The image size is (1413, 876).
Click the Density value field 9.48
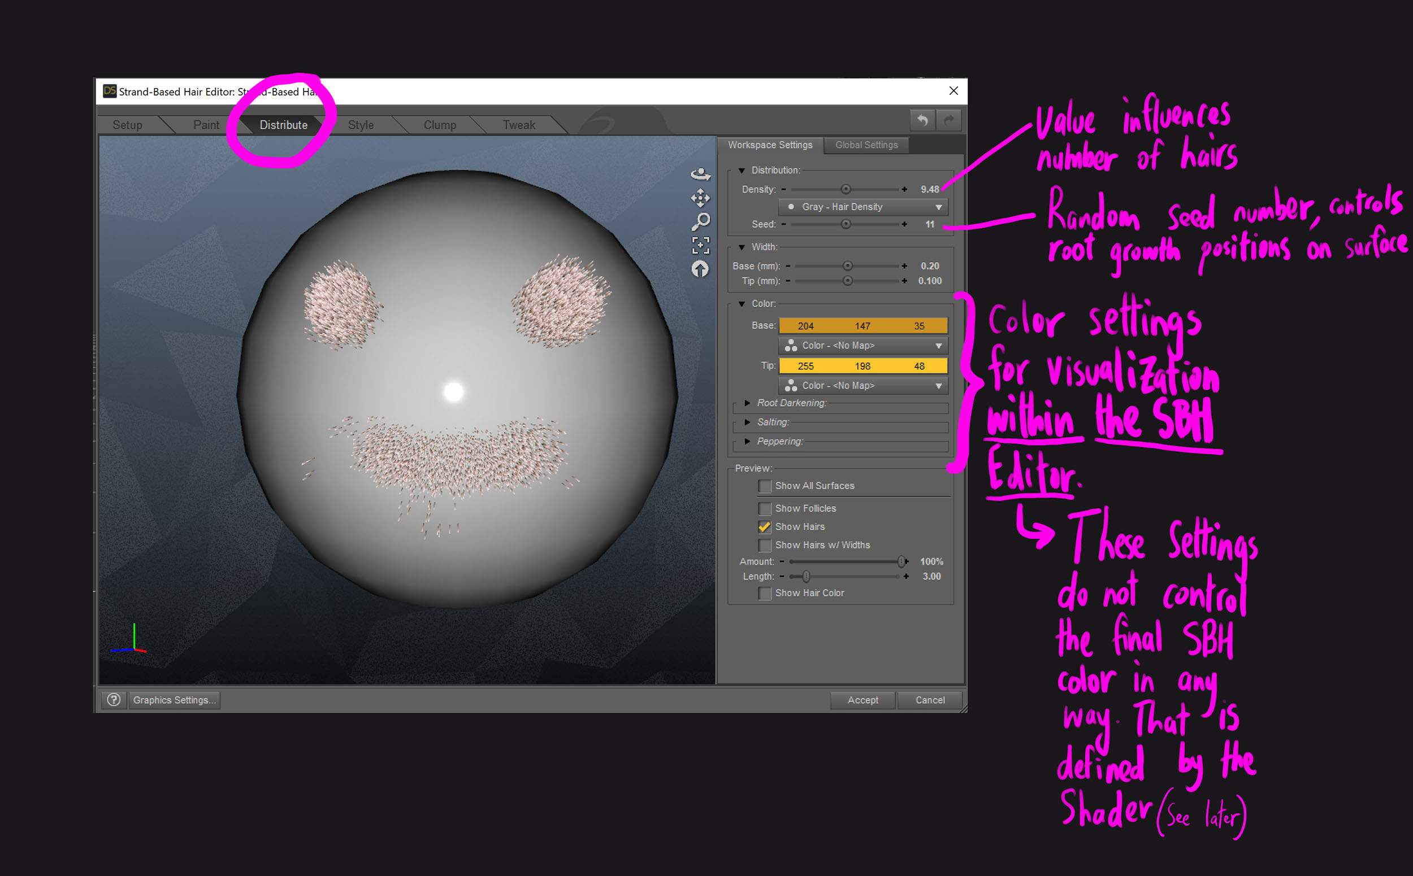click(929, 189)
